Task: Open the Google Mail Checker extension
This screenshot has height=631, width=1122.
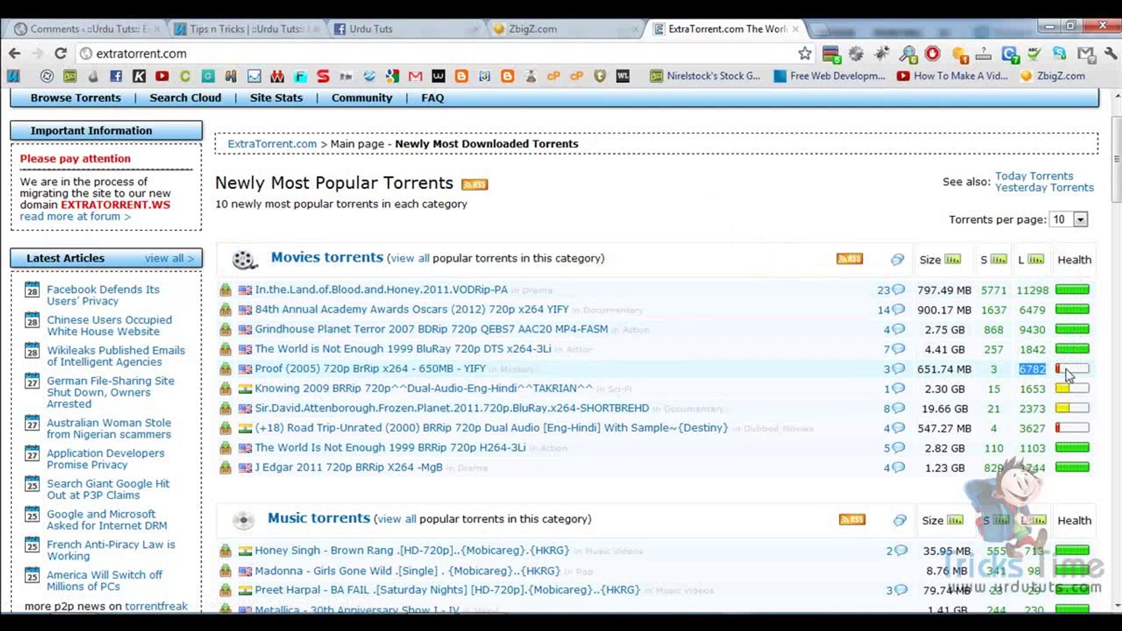Action: click(x=1086, y=53)
